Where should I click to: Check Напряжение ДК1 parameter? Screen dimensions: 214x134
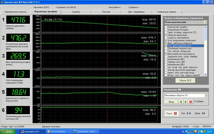[x=166, y=59]
